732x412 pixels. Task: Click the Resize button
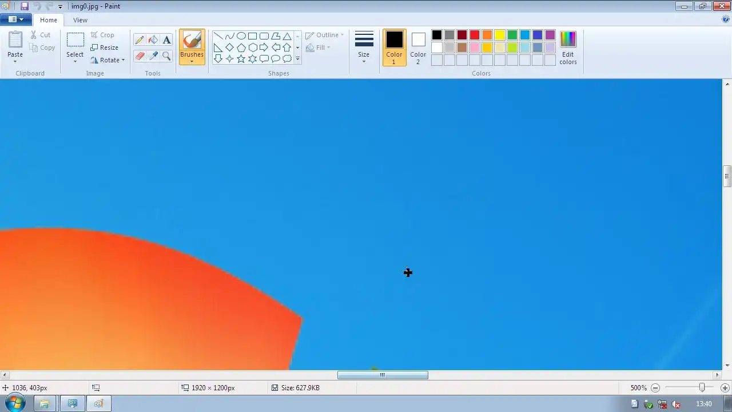tap(105, 47)
